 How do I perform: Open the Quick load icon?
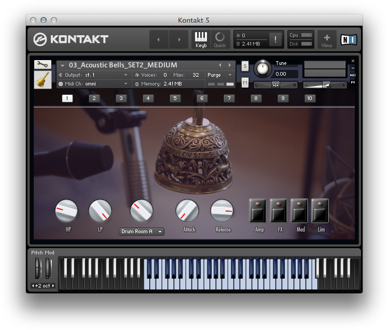[x=220, y=39]
